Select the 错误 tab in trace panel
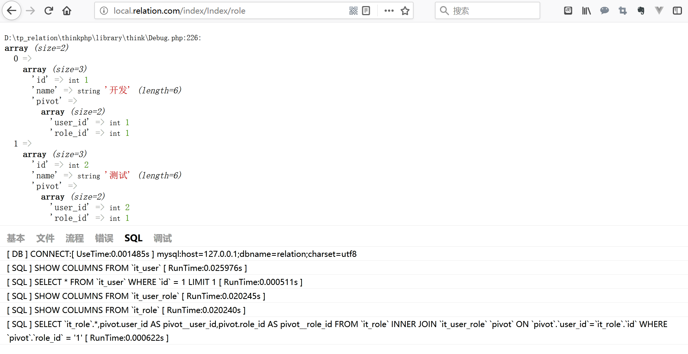The image size is (688, 354). pyautogui.click(x=104, y=238)
